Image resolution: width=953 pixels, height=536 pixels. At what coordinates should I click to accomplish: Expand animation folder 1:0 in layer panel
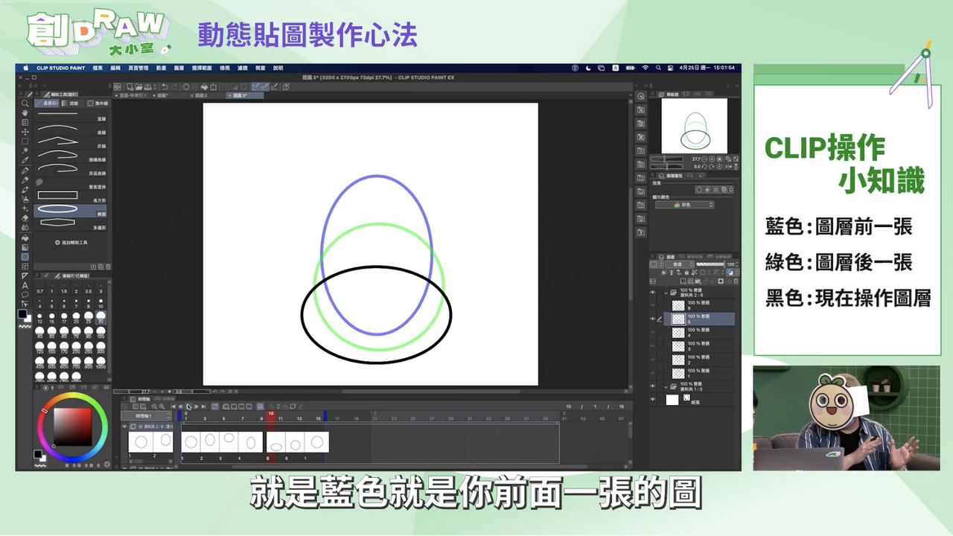tap(666, 386)
